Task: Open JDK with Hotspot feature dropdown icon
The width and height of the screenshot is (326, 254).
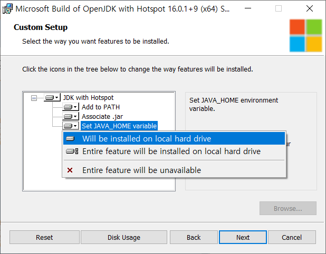Action: point(52,97)
